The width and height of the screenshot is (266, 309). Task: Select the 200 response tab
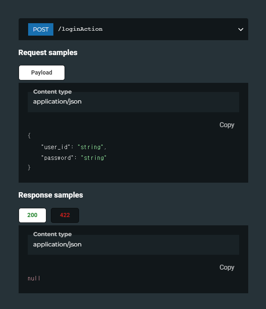(x=32, y=215)
